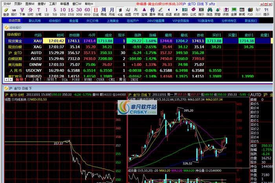Activate the 画线 draw line tool

click(160, 12)
